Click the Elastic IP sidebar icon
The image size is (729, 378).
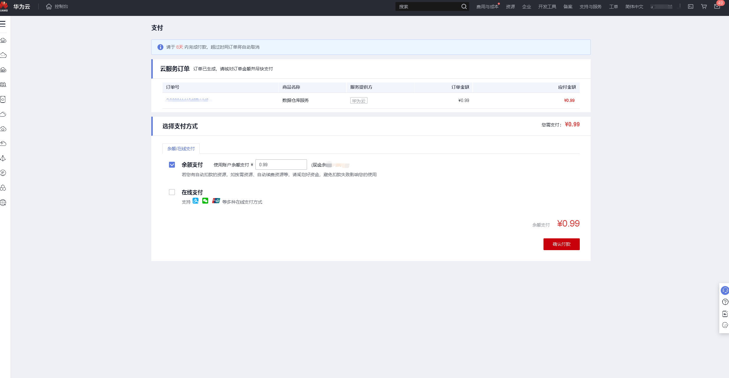(3, 173)
